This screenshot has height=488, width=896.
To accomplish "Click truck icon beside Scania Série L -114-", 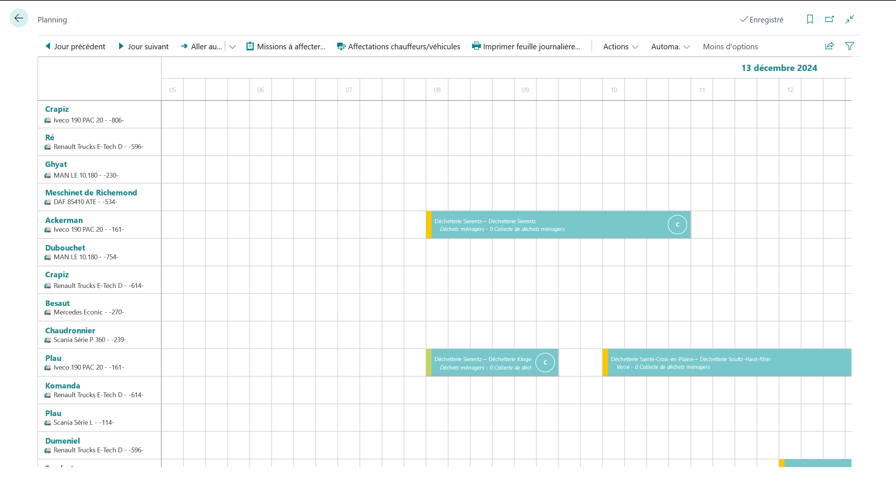I will (x=48, y=423).
